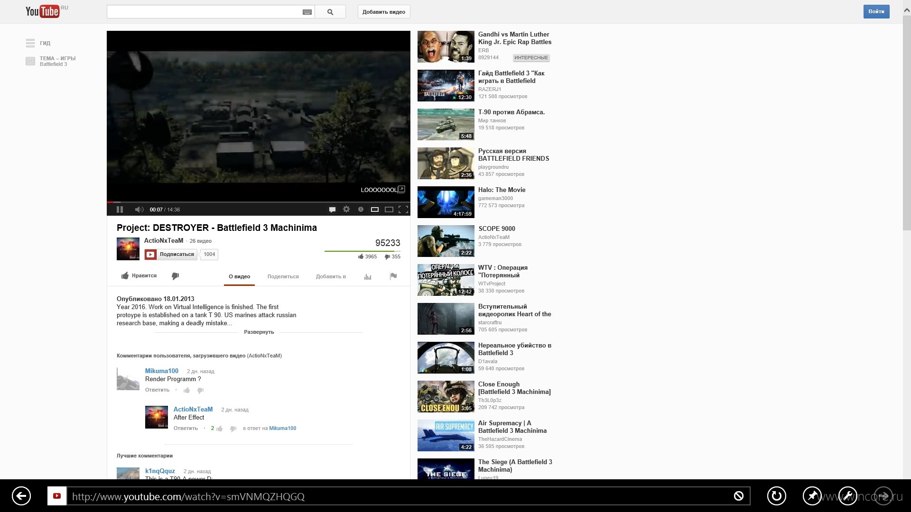Open ТЕМА – ИГРЫ Battlefield 3 channel

pos(51,61)
